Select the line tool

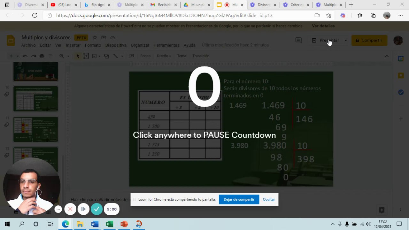point(116,56)
